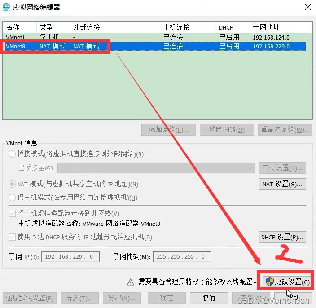Select the NAT 模式 radio button
The width and height of the screenshot is (316, 308).
(x=12, y=184)
